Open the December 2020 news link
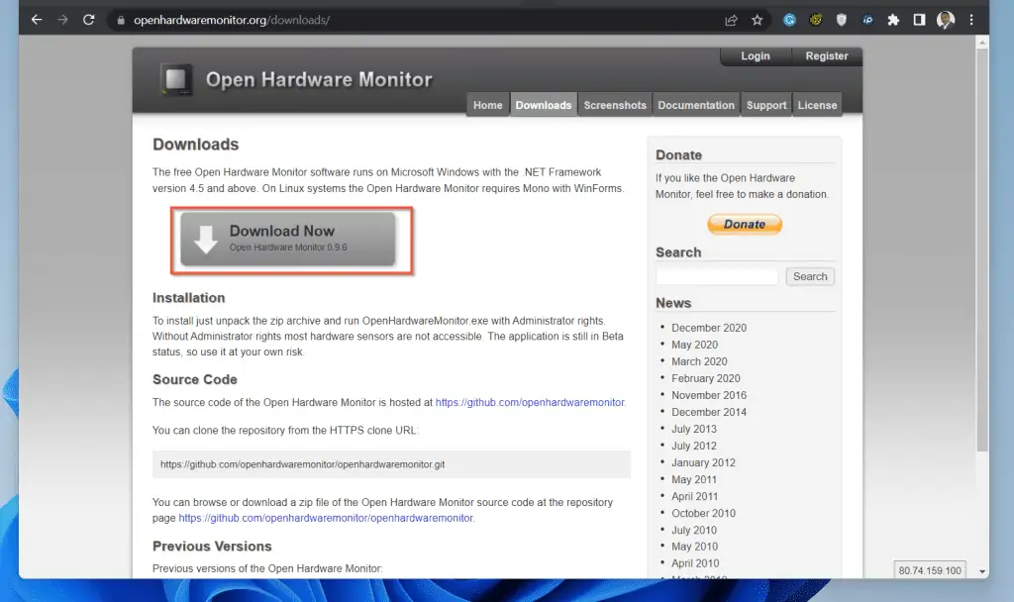The height and width of the screenshot is (602, 1014). pyautogui.click(x=709, y=327)
